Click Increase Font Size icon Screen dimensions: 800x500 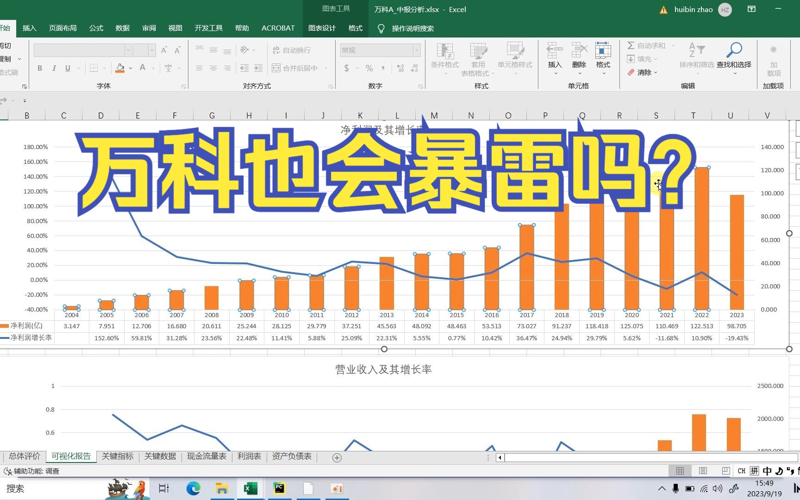tap(164, 50)
